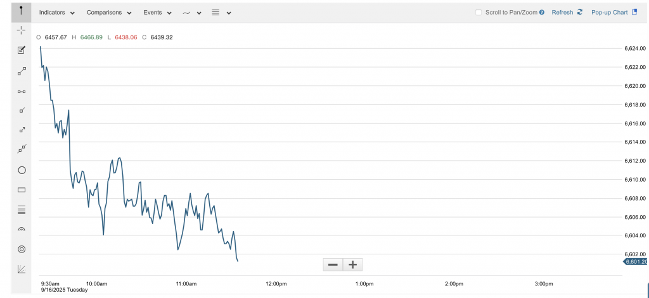Screen dimensions: 649x298
Task: Open the Comparisons dropdown
Action: [x=109, y=13]
